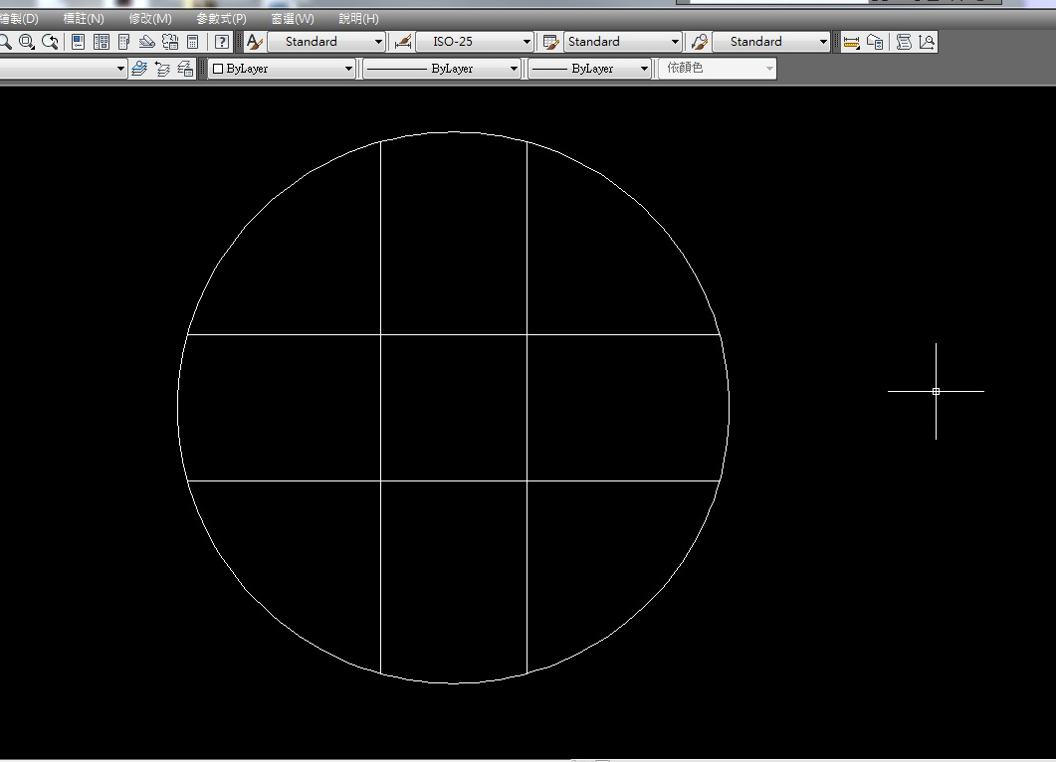Open the 標註(N) menu
The width and height of the screenshot is (1056, 762).
84,19
